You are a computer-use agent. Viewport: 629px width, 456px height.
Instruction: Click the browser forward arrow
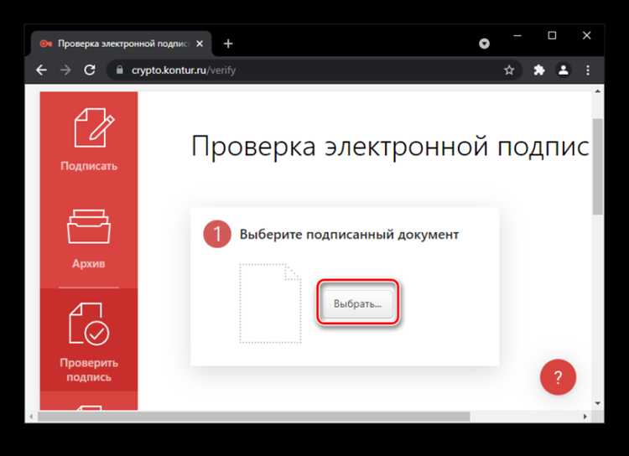[65, 70]
